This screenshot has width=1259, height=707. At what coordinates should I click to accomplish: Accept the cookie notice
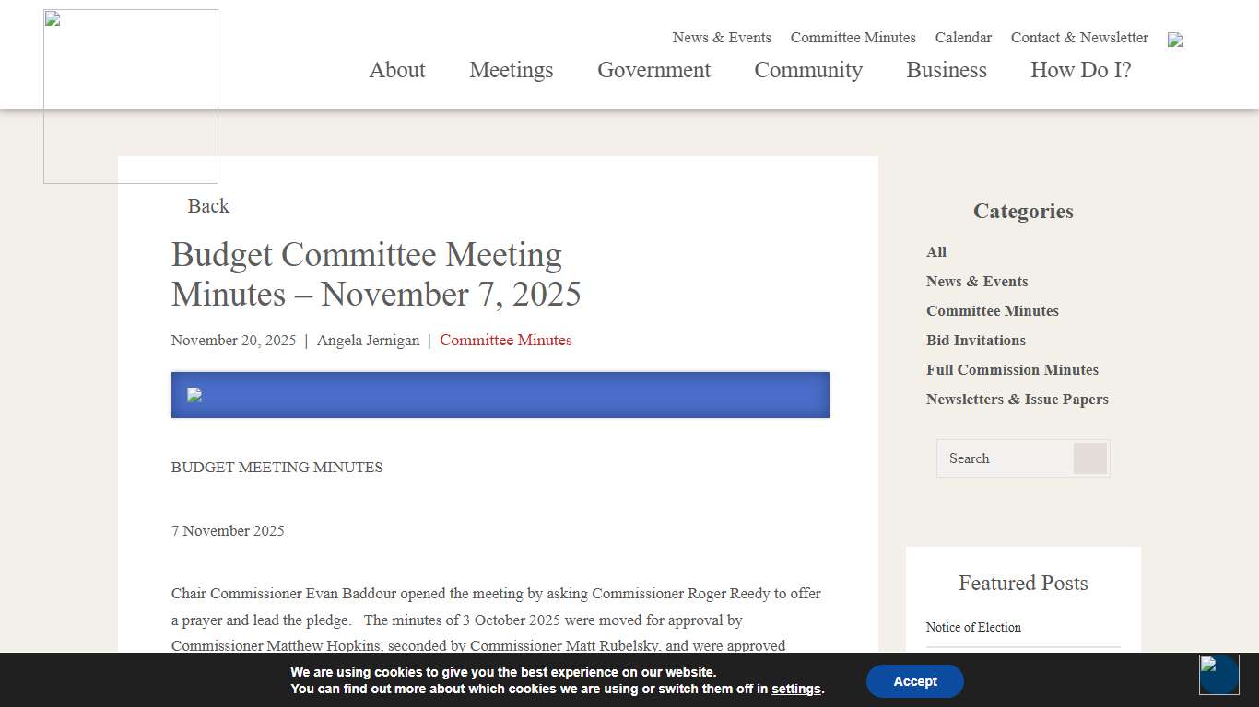point(914,681)
